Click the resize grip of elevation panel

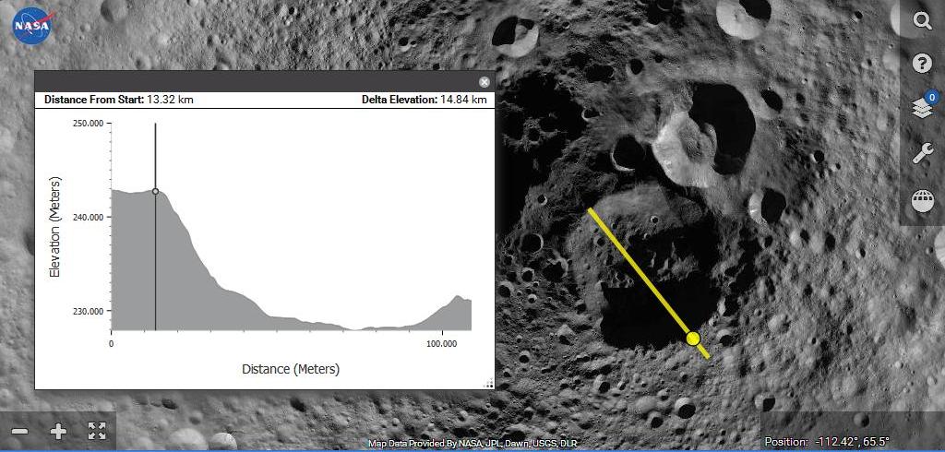coord(489,384)
